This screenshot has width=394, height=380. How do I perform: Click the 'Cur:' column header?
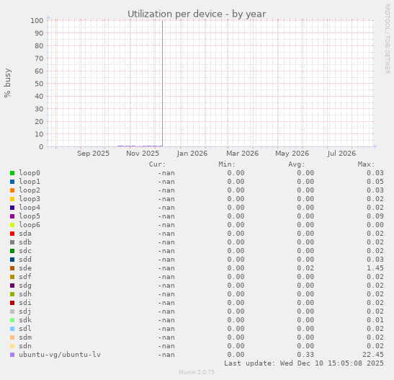(157, 164)
